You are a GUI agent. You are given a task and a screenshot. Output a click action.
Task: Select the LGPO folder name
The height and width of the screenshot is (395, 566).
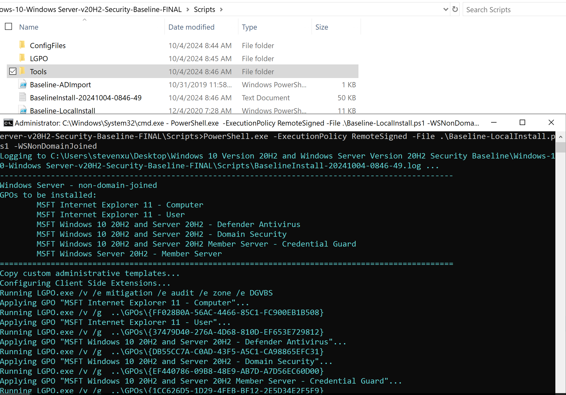[39, 58]
